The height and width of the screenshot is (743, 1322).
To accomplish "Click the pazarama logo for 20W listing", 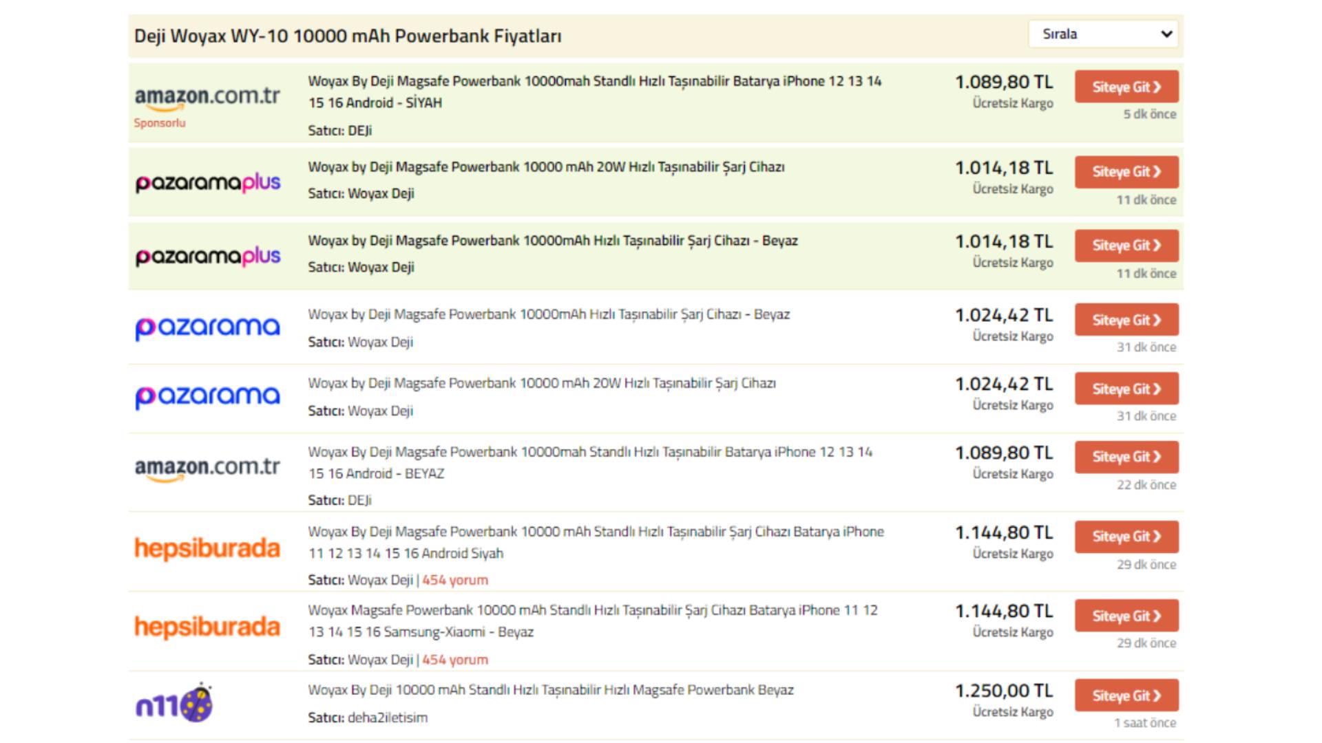I will pyautogui.click(x=207, y=396).
